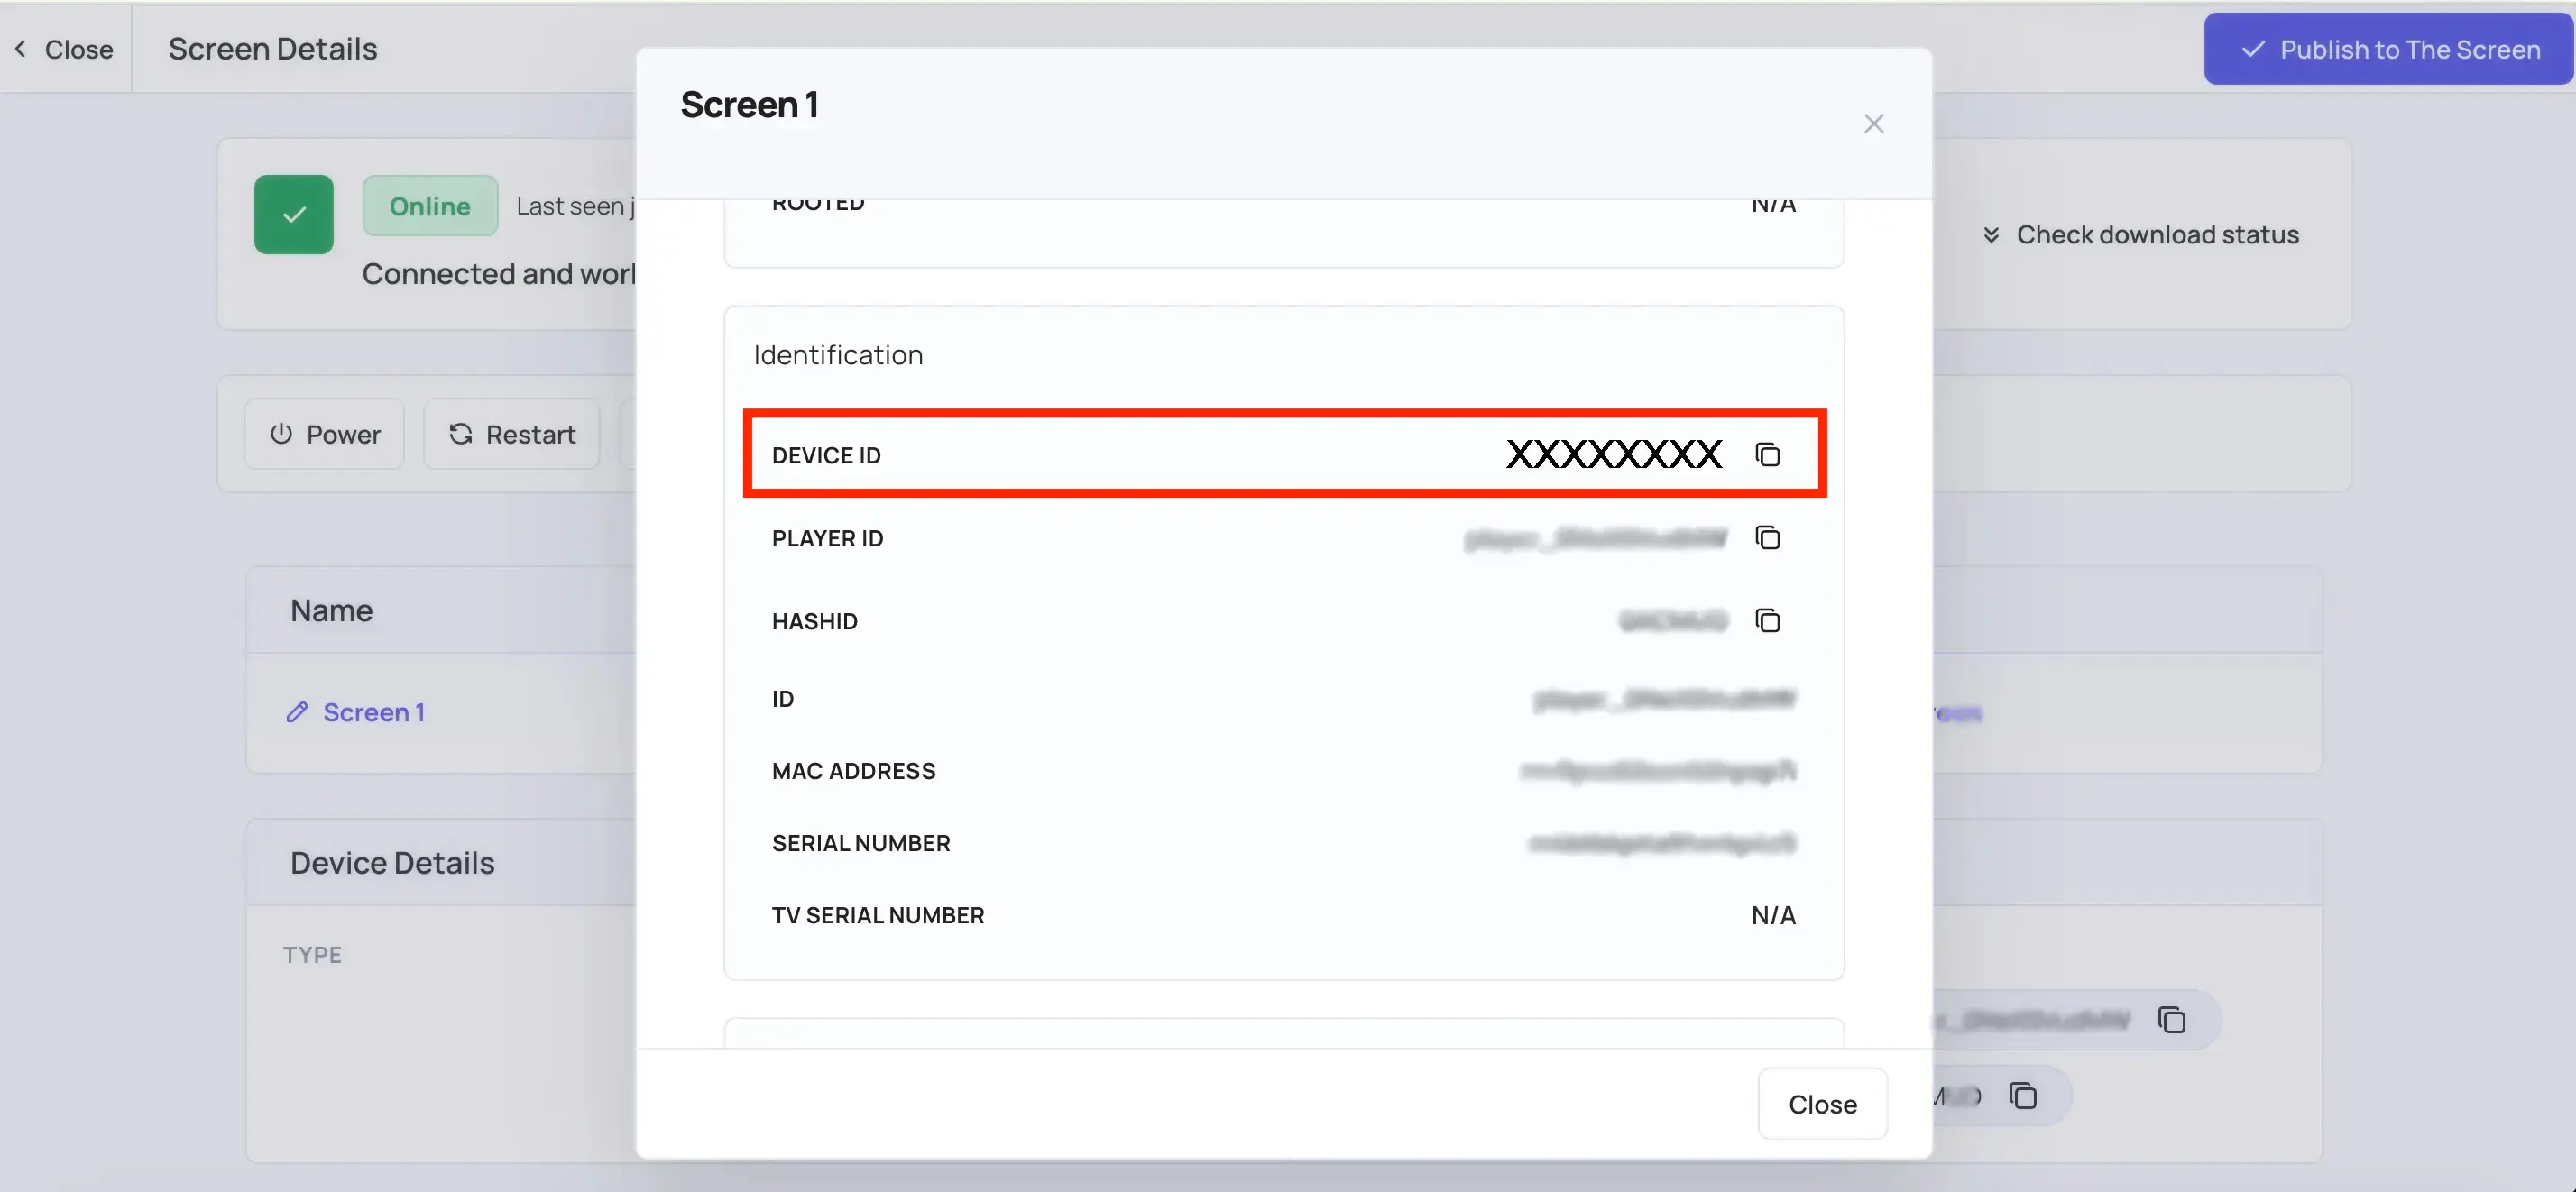
Task: Click the Power button
Action: click(325, 434)
